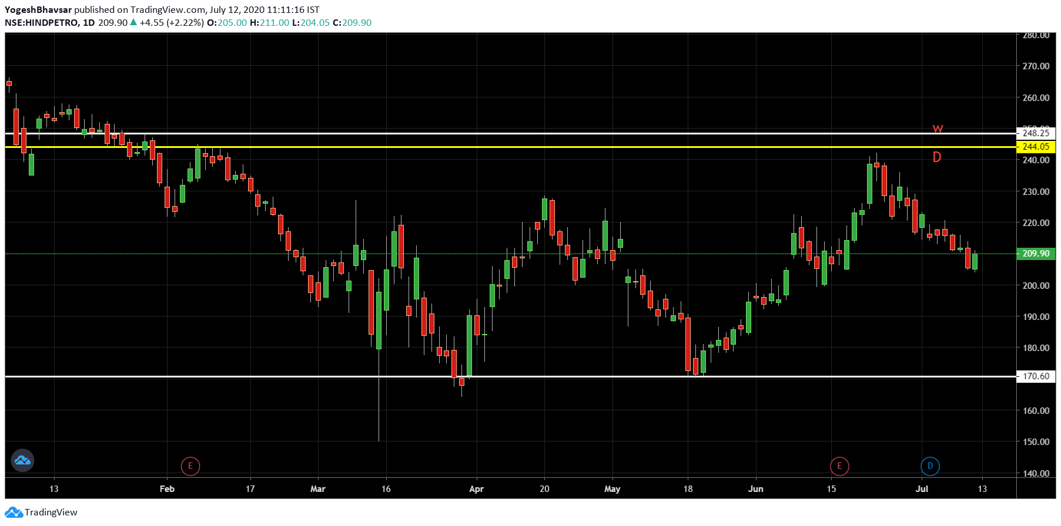The image size is (1061, 526).
Task: Click the Mar label on the time axis
Action: pos(317,488)
